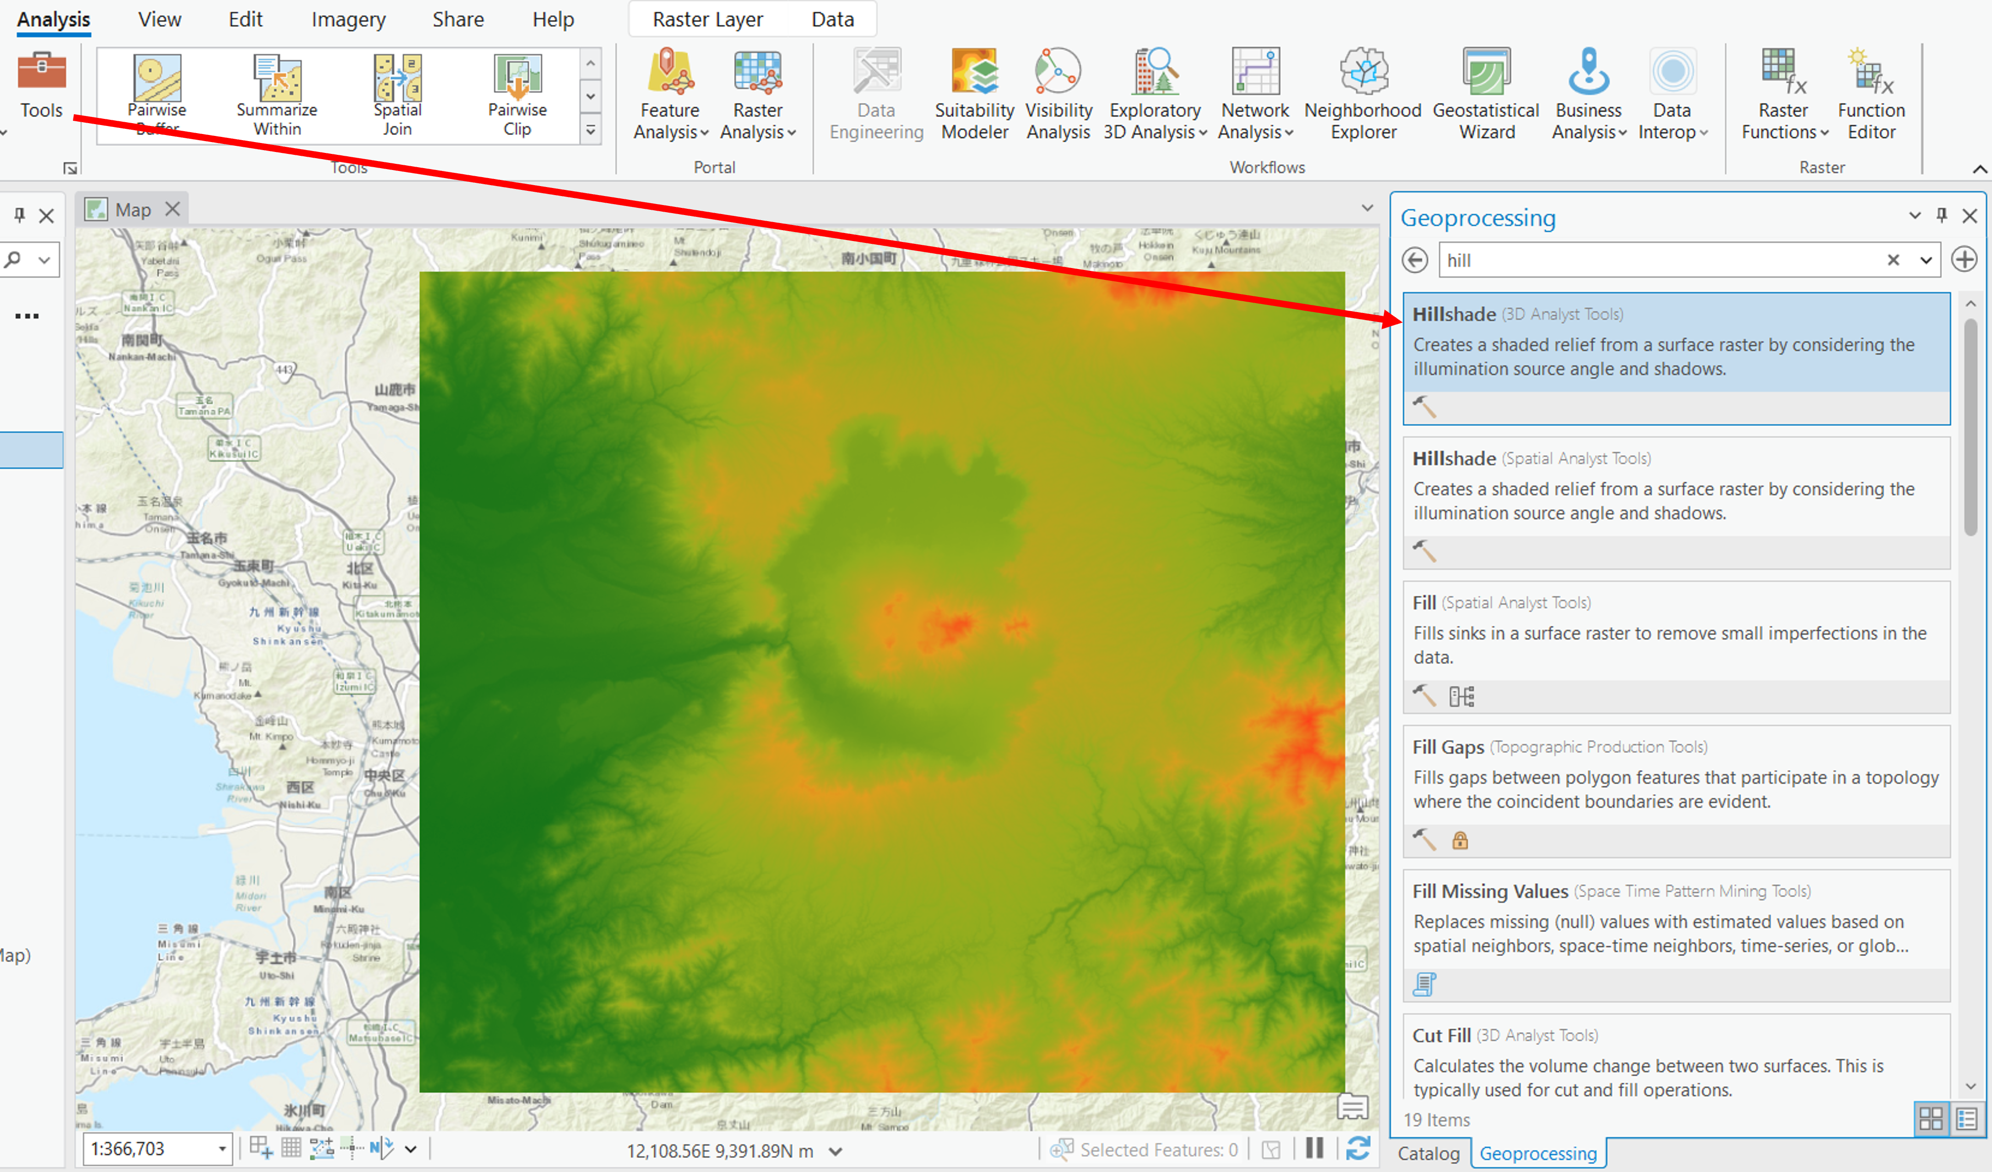Pin the Geoprocessing pane
Image resolution: width=1992 pixels, height=1172 pixels.
(1941, 215)
